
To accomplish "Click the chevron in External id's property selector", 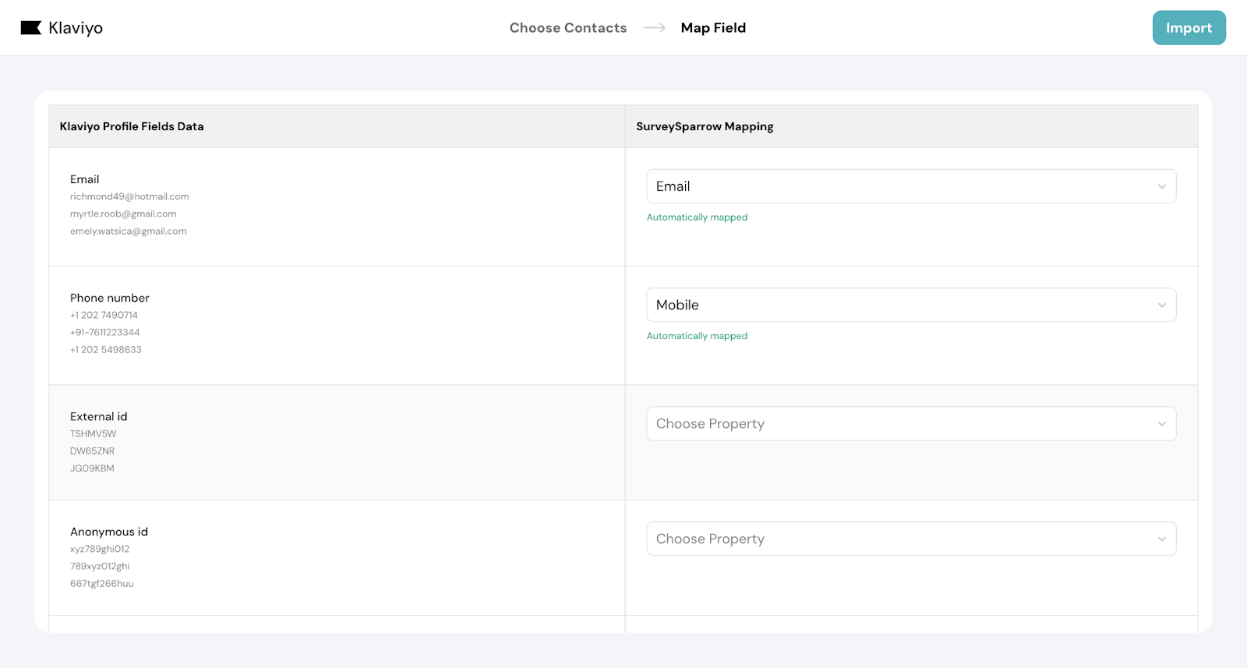I will [x=1161, y=424].
